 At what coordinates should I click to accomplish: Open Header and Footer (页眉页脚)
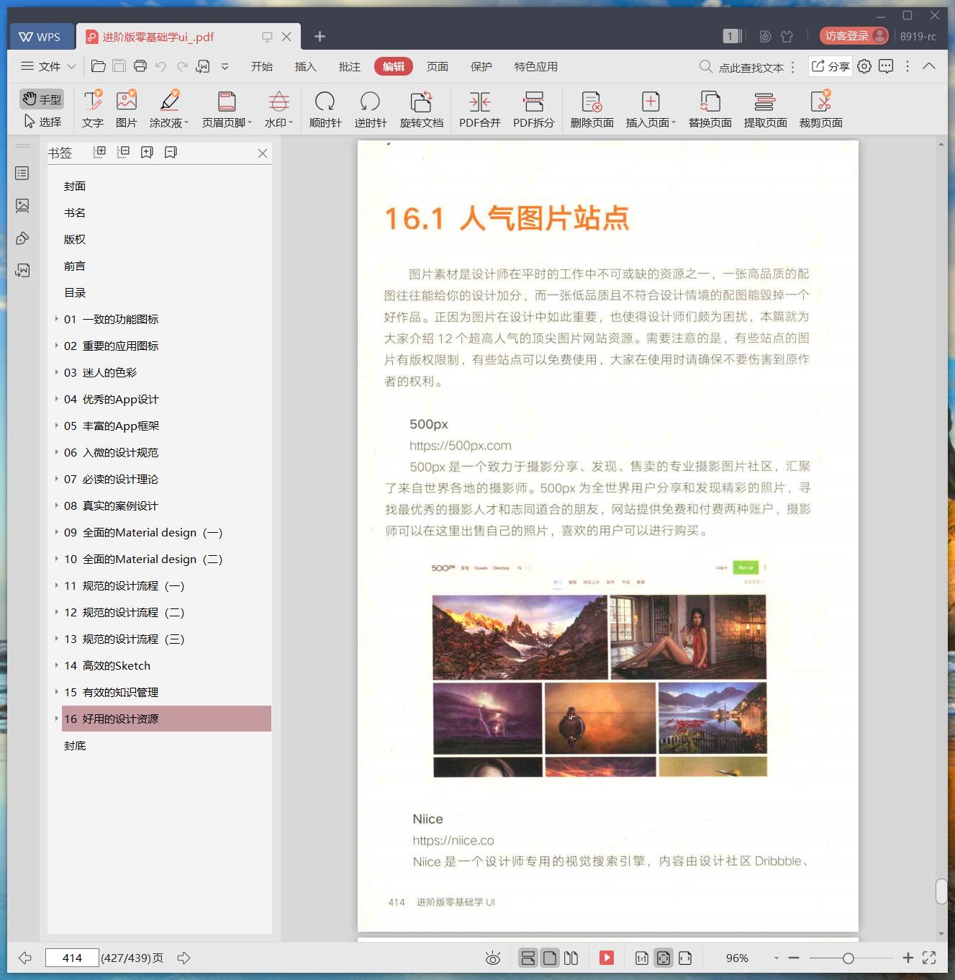pos(227,109)
